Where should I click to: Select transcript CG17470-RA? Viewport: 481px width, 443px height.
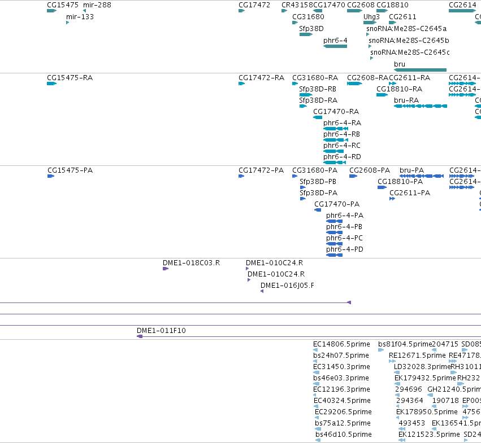click(318, 117)
